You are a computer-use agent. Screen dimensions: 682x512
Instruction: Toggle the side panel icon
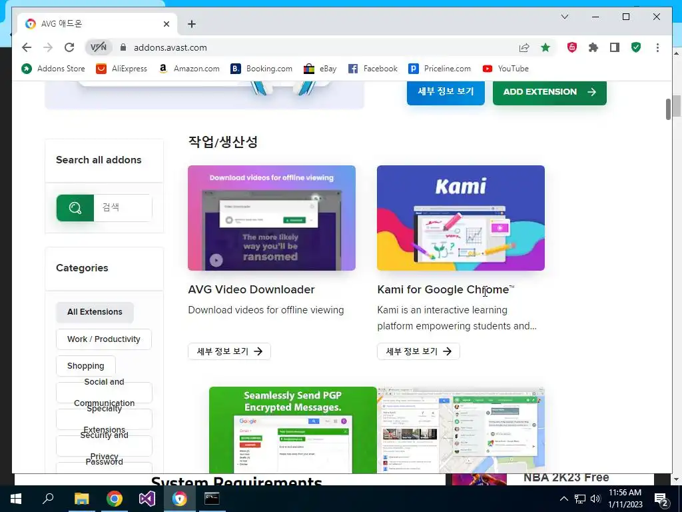coord(615,47)
